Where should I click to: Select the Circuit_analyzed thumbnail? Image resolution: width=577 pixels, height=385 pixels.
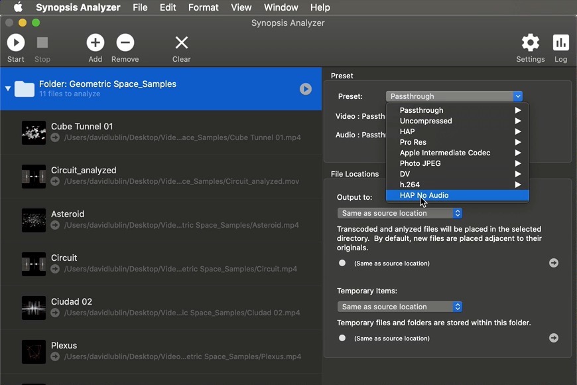[34, 177]
